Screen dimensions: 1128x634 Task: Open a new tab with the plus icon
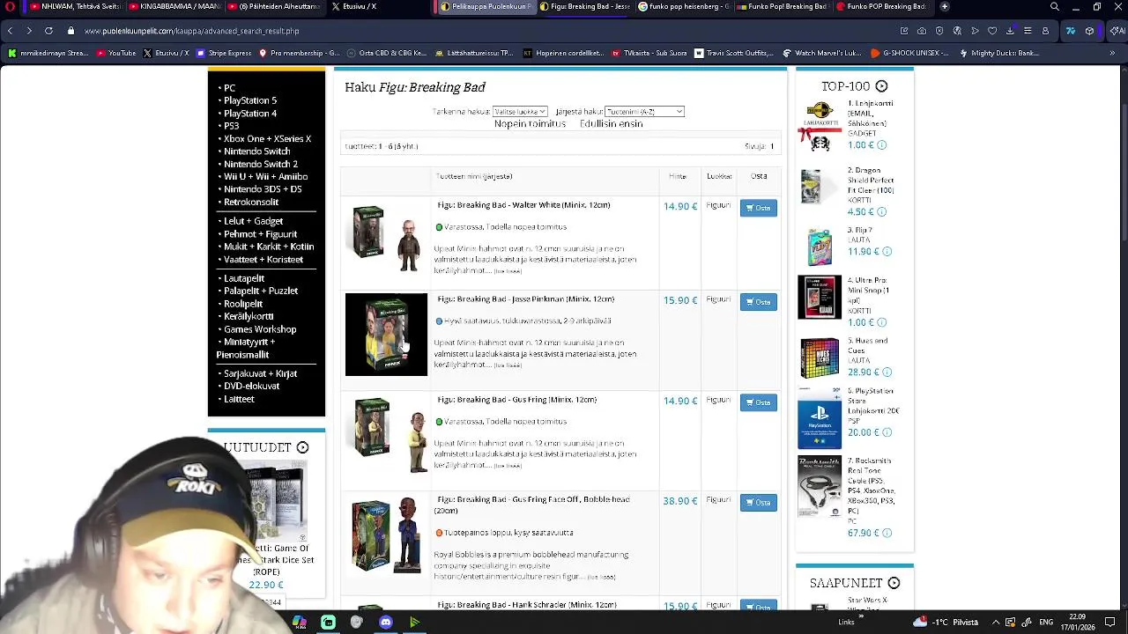[945, 6]
